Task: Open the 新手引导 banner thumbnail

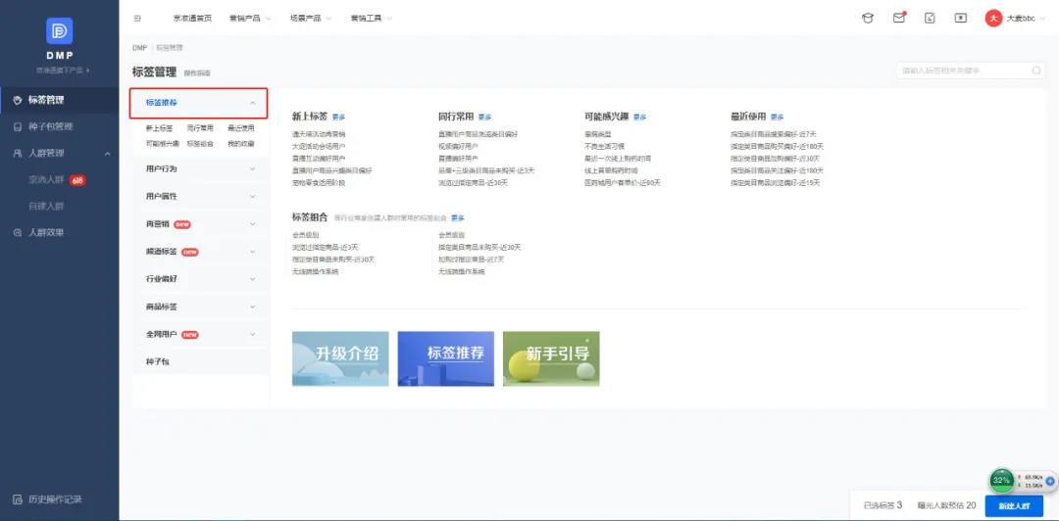Action: [x=551, y=358]
